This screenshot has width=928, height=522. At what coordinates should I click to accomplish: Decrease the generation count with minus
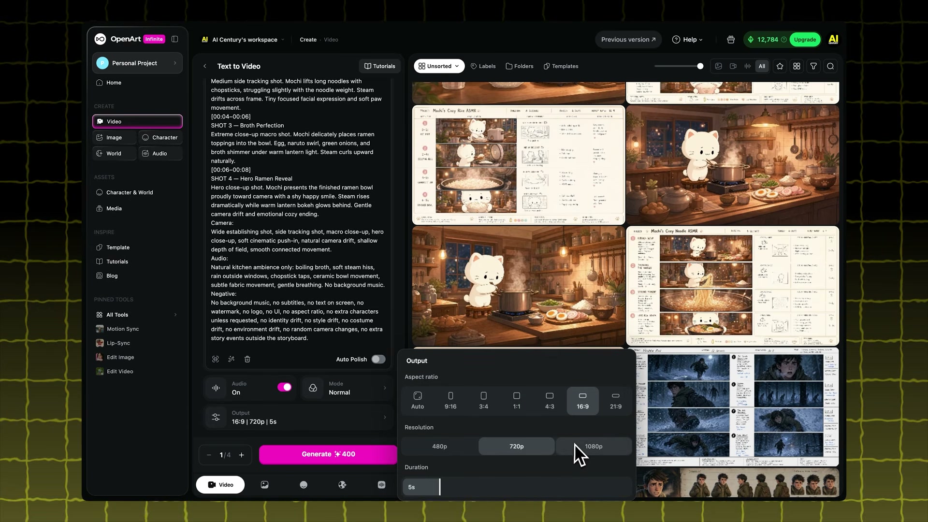[x=209, y=455]
